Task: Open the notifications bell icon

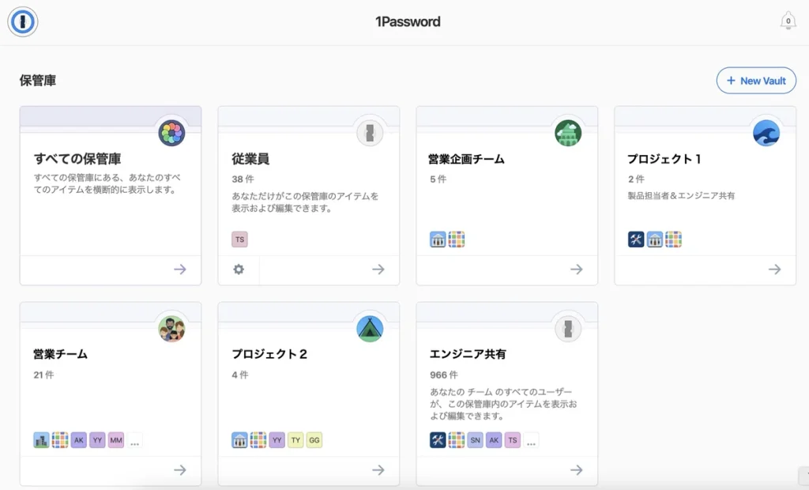Action: click(x=788, y=21)
